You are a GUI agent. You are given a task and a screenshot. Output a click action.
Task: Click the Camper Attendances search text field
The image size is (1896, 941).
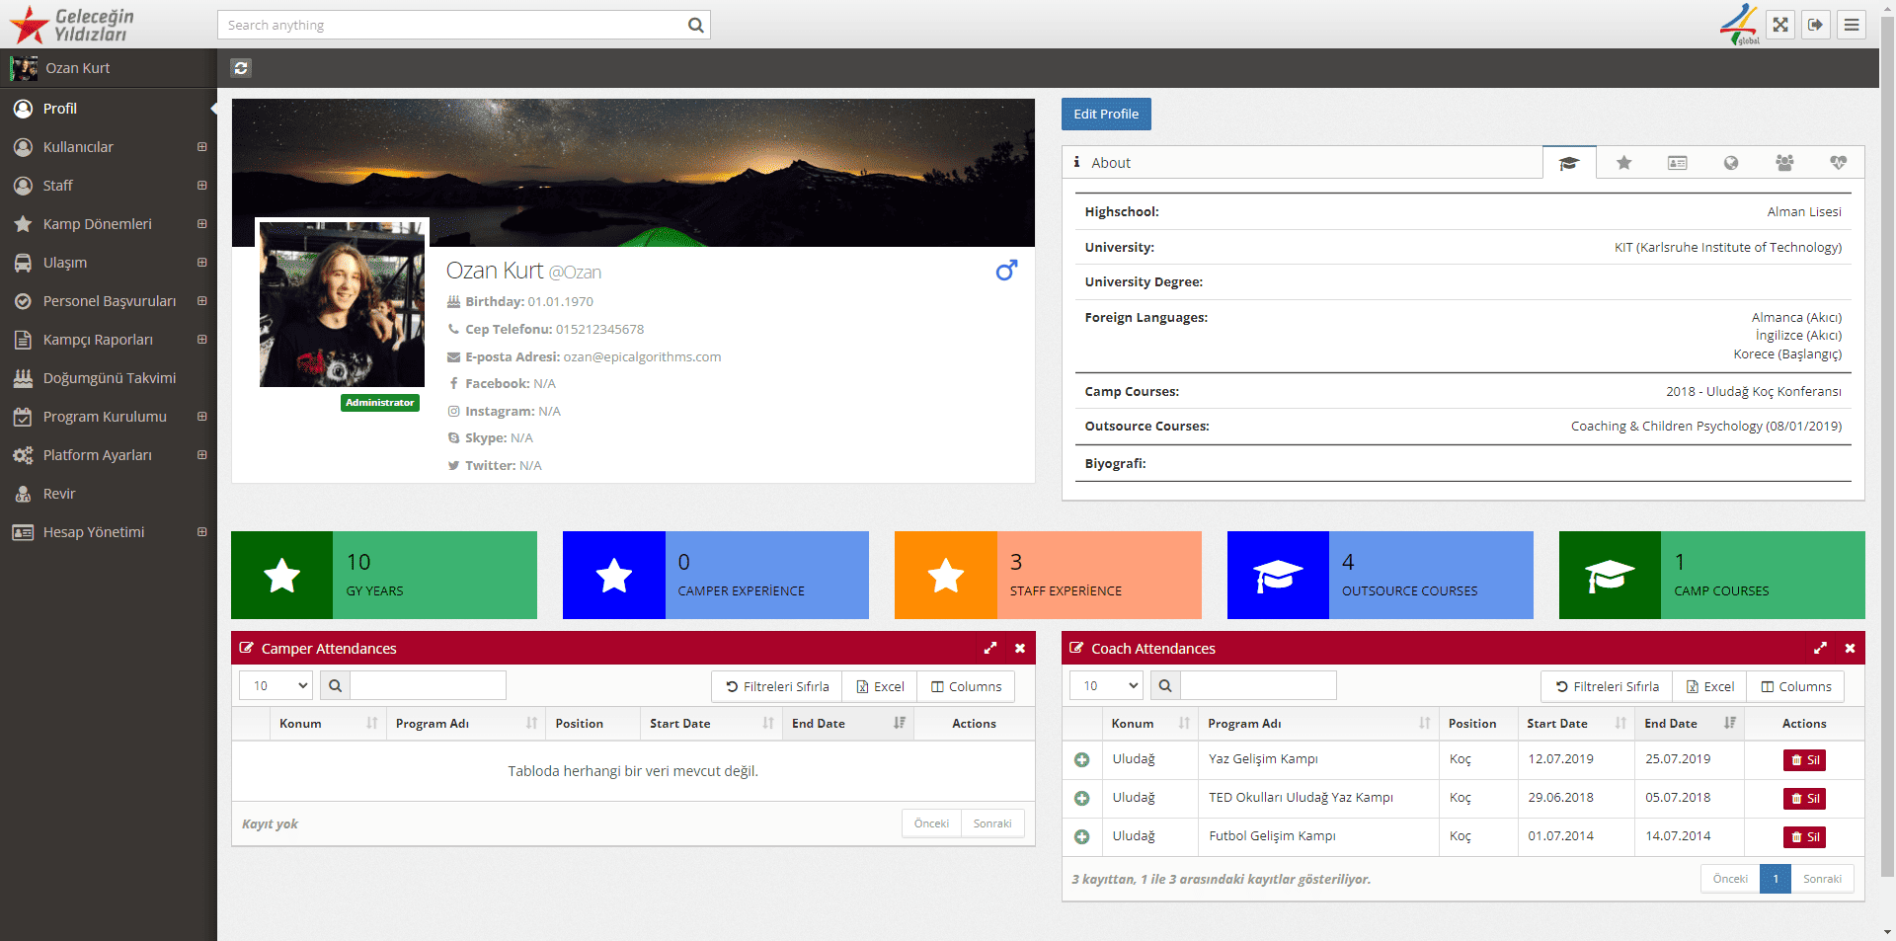(429, 685)
